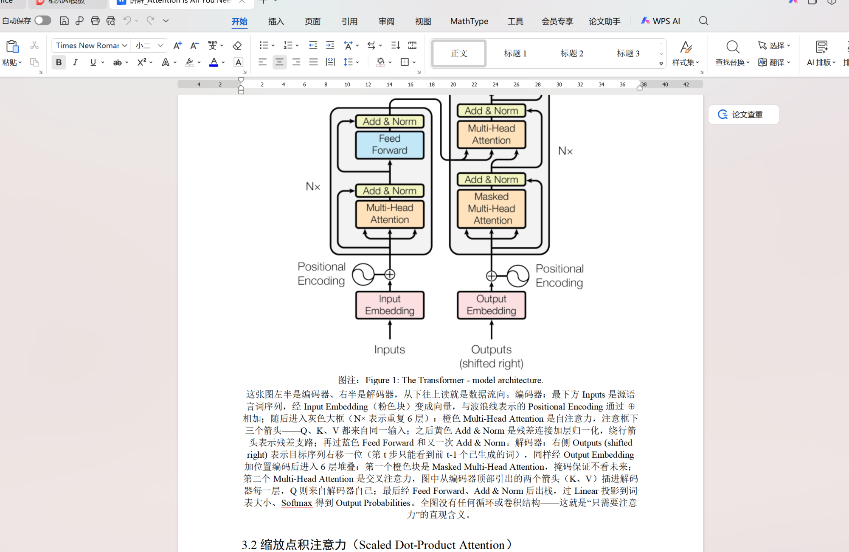Click the Save document icon
849x552 pixels.
(64, 21)
